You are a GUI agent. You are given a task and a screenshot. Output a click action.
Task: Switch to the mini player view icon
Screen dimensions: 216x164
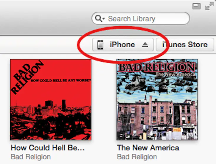(197, 6)
